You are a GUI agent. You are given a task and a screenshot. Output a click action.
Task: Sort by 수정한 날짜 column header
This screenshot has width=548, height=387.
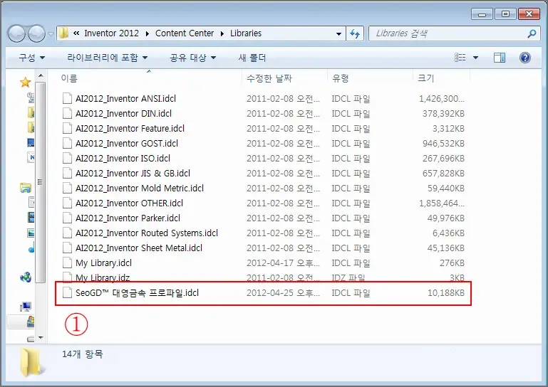pos(269,78)
